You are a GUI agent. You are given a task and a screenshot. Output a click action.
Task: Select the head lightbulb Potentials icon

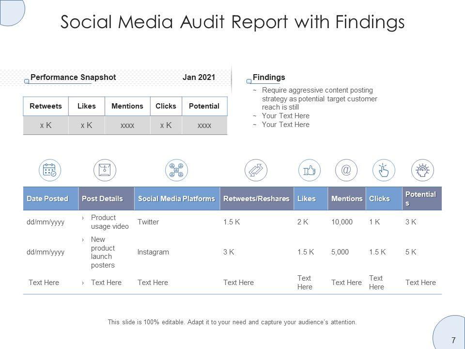pyautogui.click(x=422, y=171)
